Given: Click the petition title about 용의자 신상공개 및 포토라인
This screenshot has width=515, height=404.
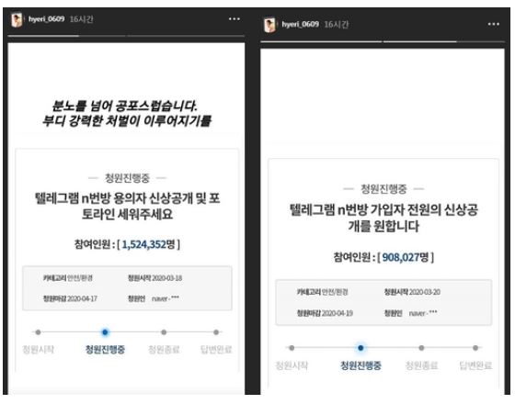Looking at the screenshot, I should [x=127, y=207].
